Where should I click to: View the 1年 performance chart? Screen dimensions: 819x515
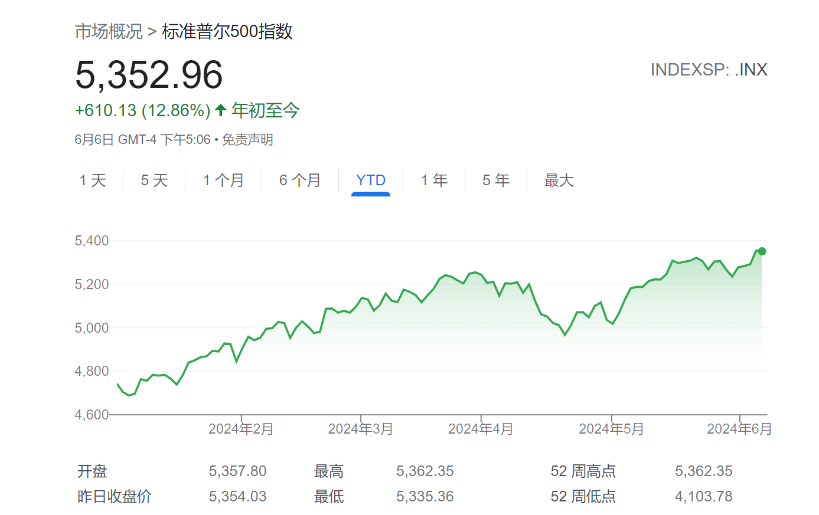point(434,180)
